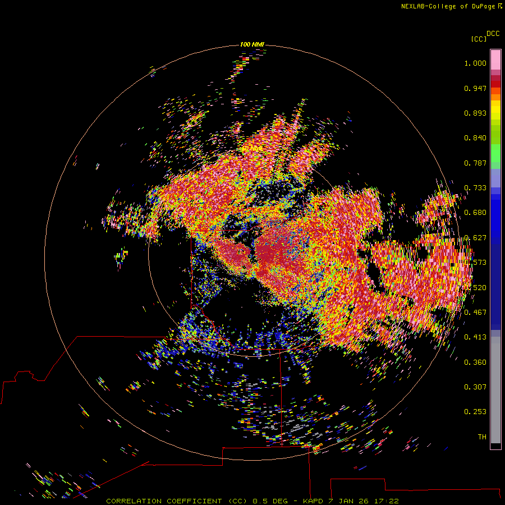Click the pink top segment of color bar
Viewport: 505px width, 505px height.
coord(495,59)
